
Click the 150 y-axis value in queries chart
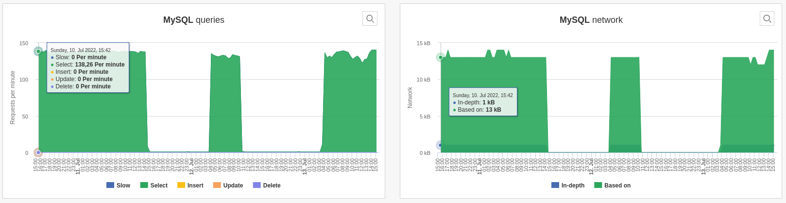pos(24,43)
